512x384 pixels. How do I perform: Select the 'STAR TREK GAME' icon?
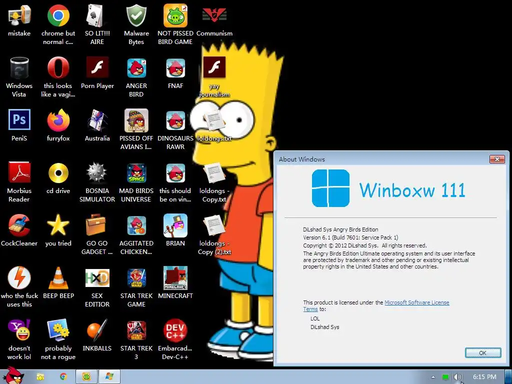[136, 278]
